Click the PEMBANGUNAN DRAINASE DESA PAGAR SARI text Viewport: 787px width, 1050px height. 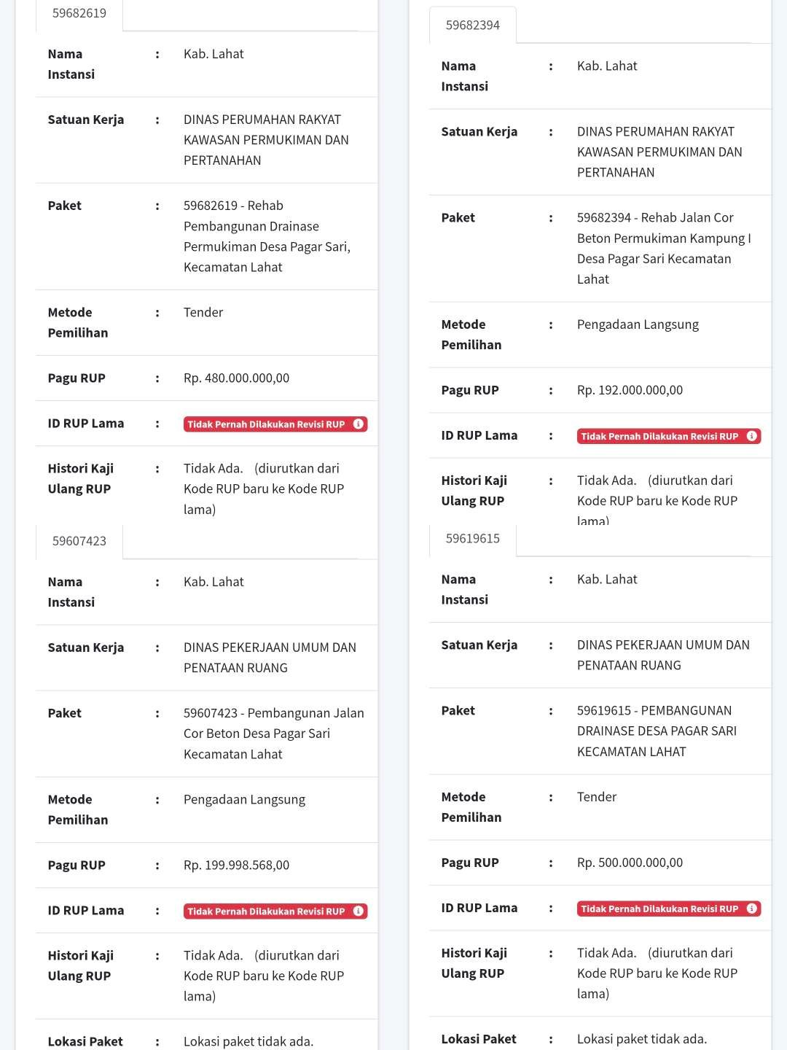click(x=657, y=731)
